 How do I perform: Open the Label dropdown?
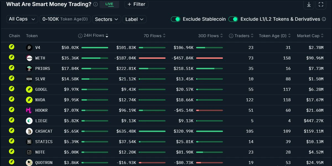coord(134,19)
